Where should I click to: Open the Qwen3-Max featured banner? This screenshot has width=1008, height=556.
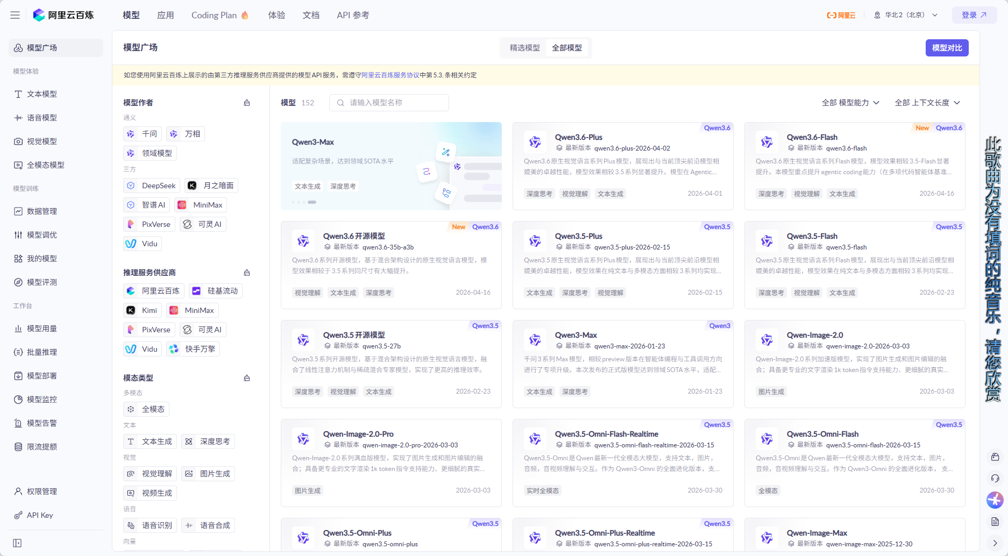click(391, 166)
